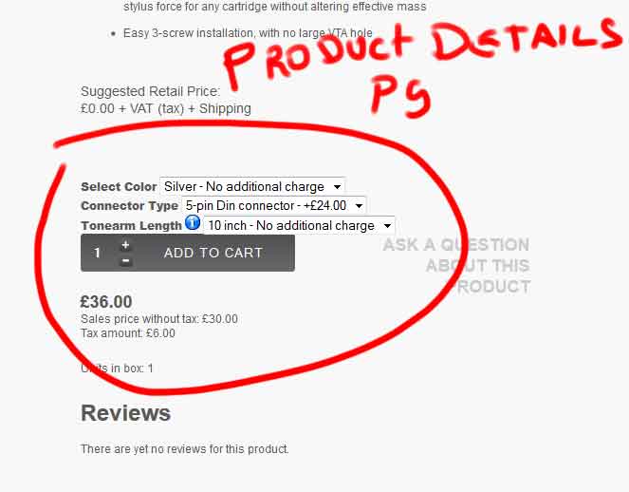Click the blue info icon beside Tonearm Length
The height and width of the screenshot is (492, 629).
pos(193,222)
